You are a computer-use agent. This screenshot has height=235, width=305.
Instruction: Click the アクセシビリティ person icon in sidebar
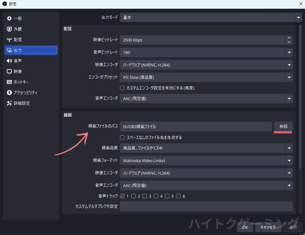pyautogui.click(x=9, y=92)
